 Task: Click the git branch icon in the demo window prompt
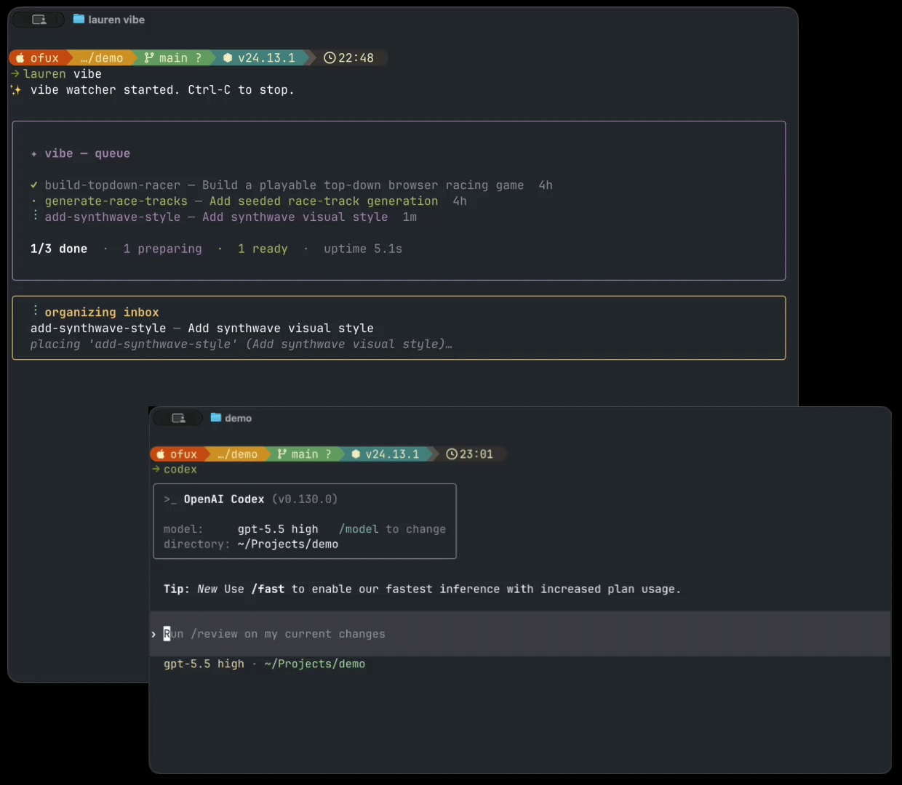[282, 454]
